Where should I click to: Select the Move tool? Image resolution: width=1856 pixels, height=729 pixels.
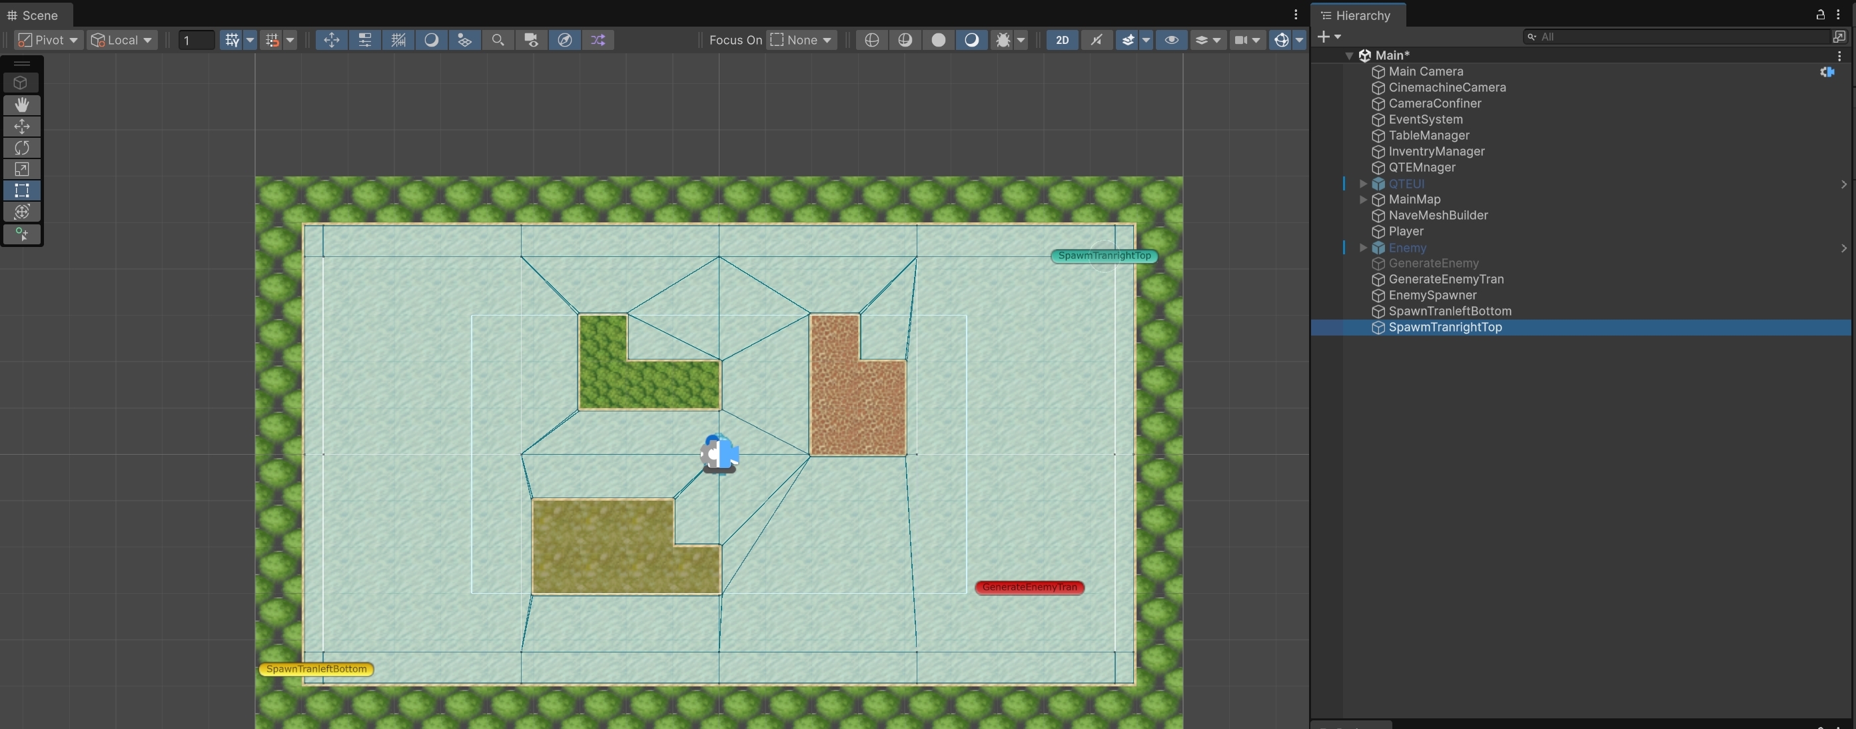click(21, 126)
